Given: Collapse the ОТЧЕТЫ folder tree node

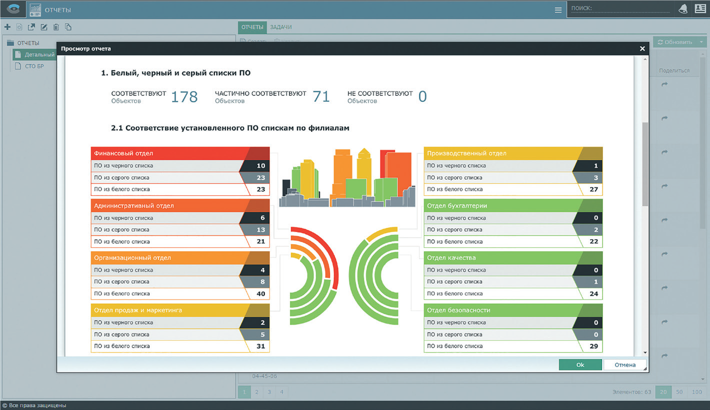Looking at the screenshot, I should [x=10, y=43].
